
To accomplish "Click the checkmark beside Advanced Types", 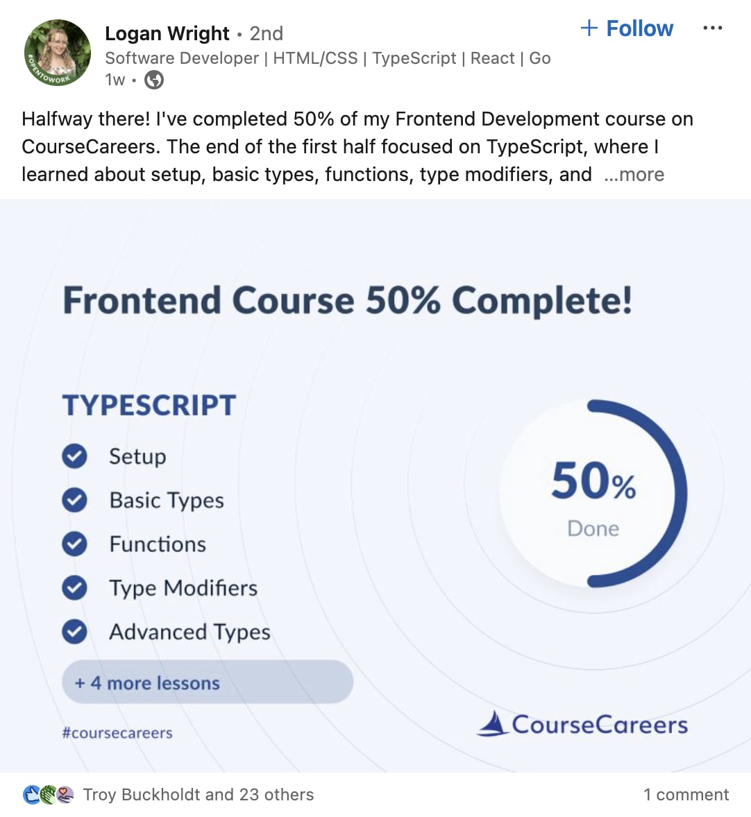I will click(x=74, y=632).
